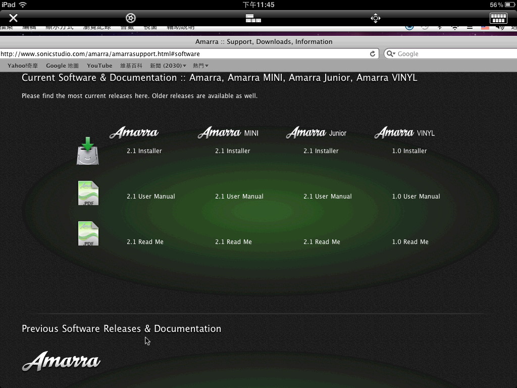
Task: Click the window title Amarra :: Support, Downloads, Information
Action: pos(264,41)
